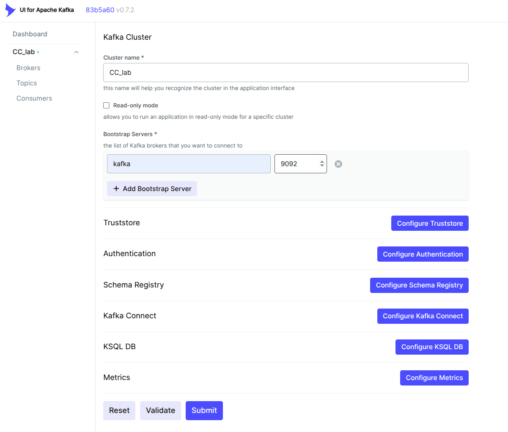Increase the port number with the stepper arrow
The height and width of the screenshot is (432, 508).
tap(322, 161)
